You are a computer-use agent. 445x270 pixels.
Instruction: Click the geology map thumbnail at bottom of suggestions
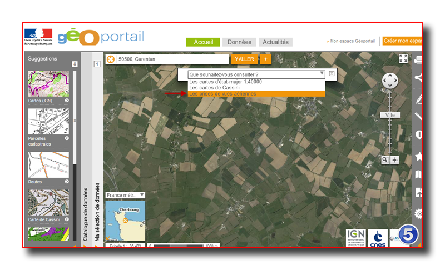click(48, 234)
